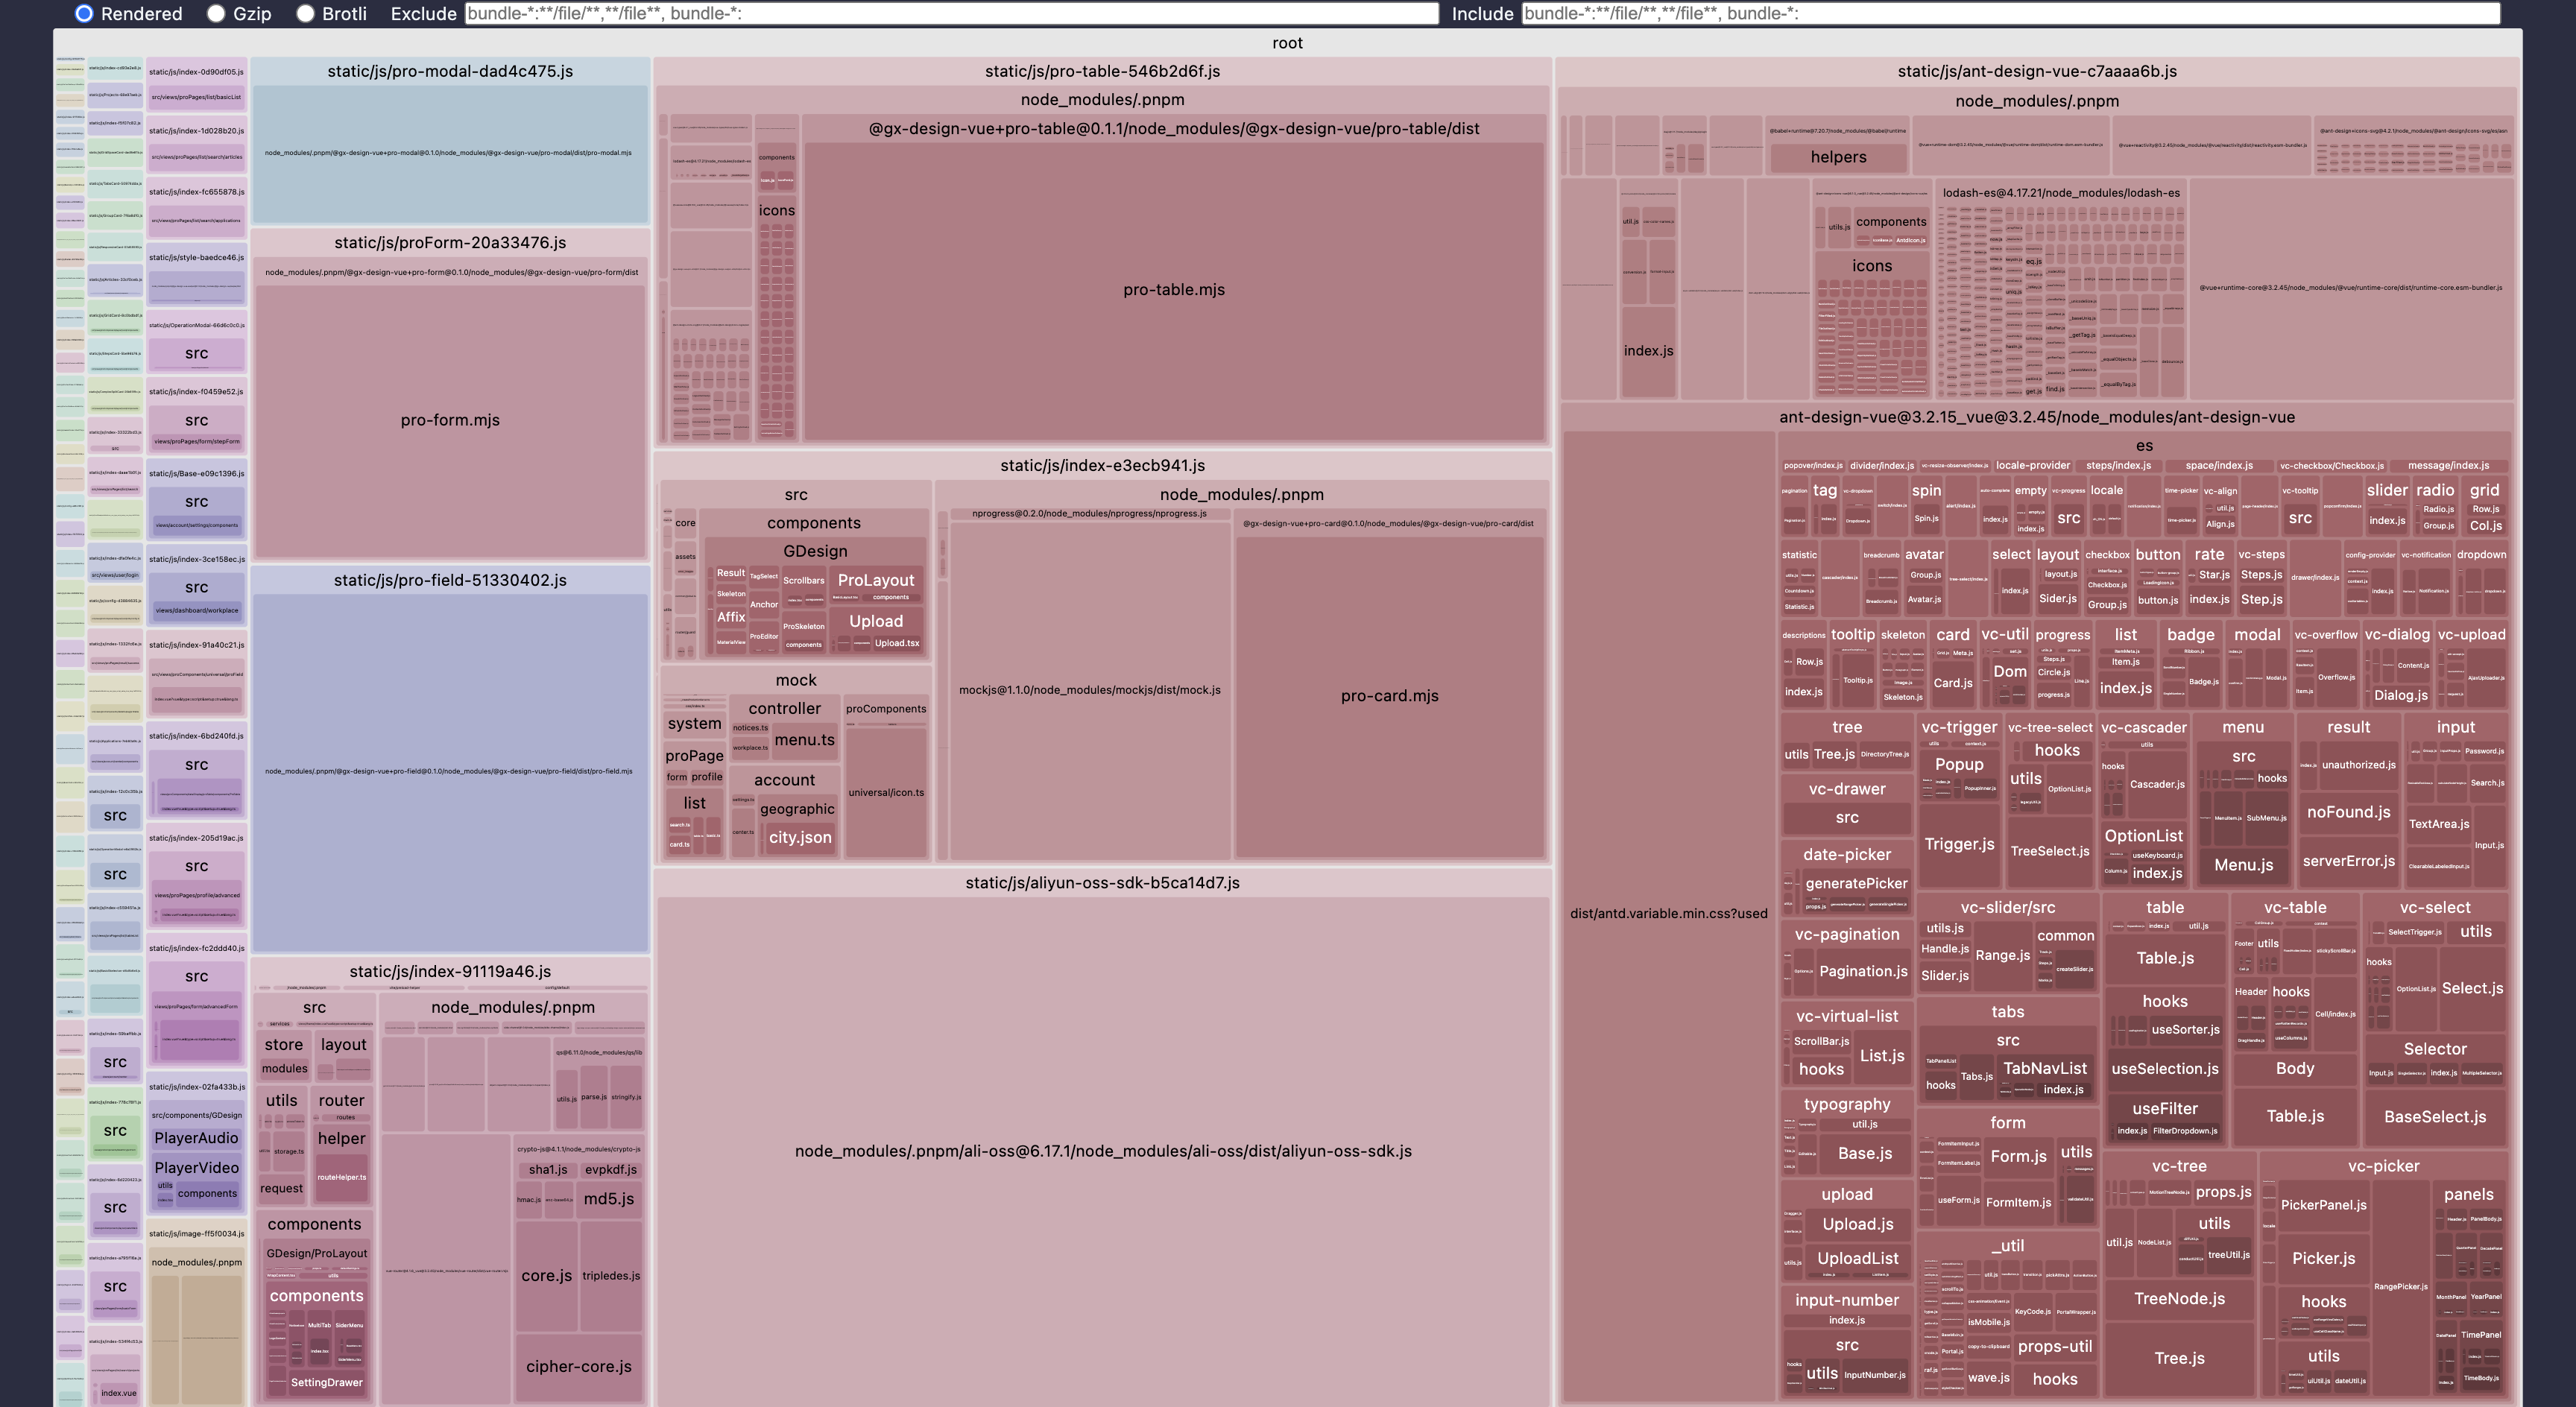Select the core.js block in crypto-js
This screenshot has height=1407, width=2576.
point(546,1276)
